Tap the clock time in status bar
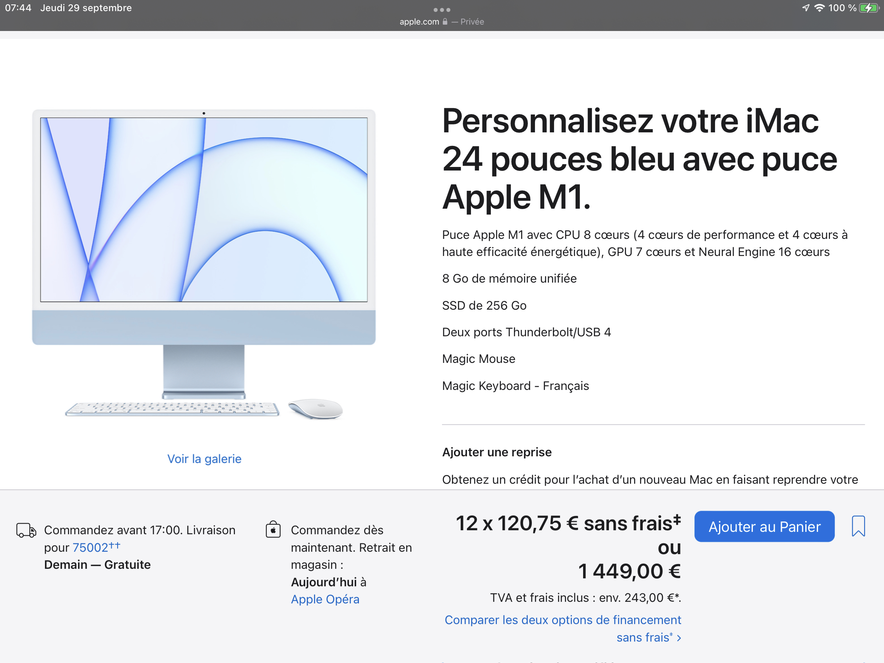This screenshot has width=884, height=663. click(x=18, y=8)
